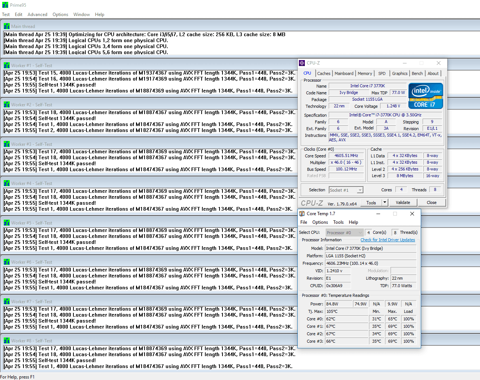The height and width of the screenshot is (380, 480).
Task: Click the Core Temp thermometer title icon
Action: (302, 214)
